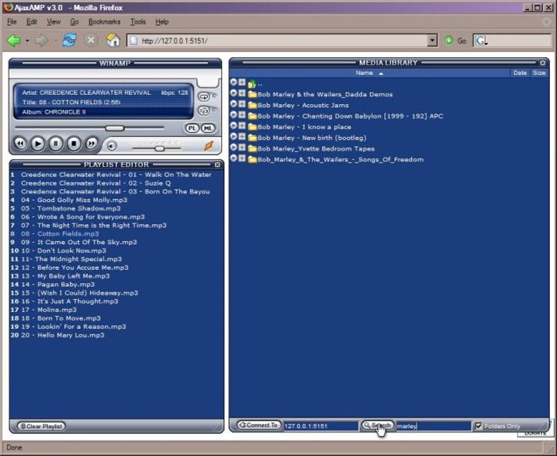Click the grey forward navigation arrow
Viewport: 557px width, 456px height.
(x=41, y=40)
